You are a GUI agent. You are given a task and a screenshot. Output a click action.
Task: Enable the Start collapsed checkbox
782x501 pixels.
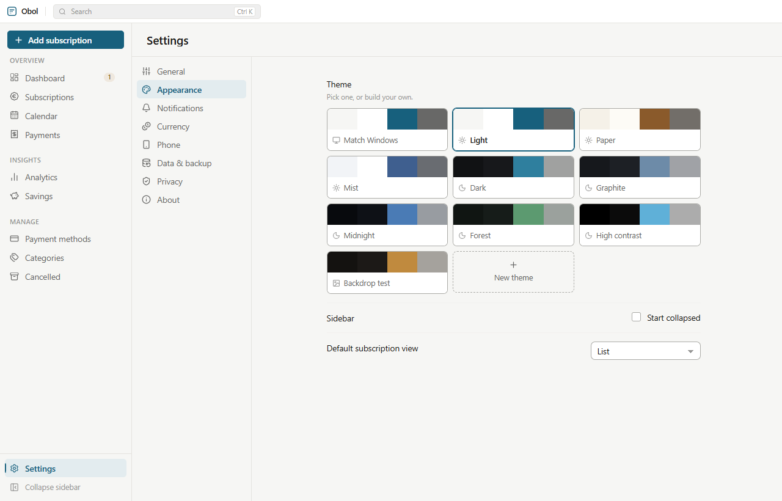pyautogui.click(x=636, y=317)
